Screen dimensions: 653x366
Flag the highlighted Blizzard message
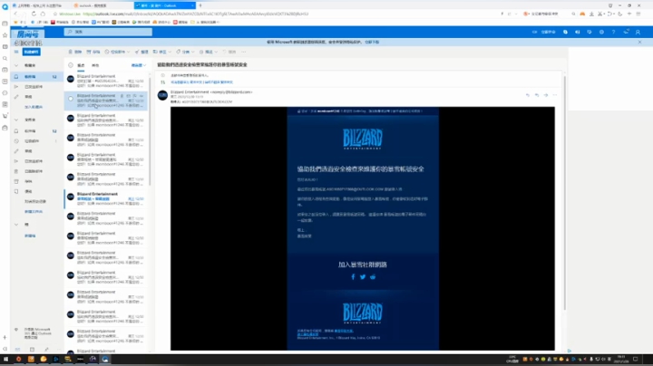[x=135, y=96]
